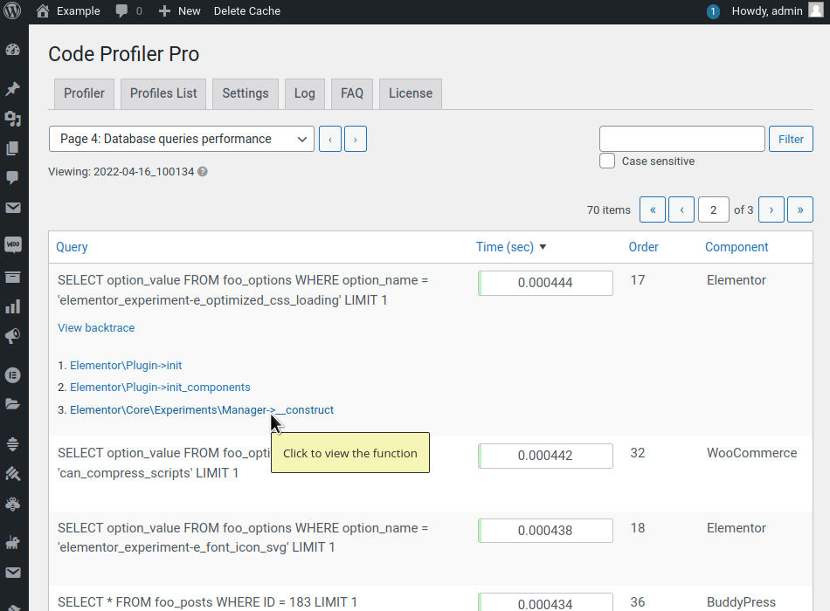830x611 pixels.
Task: Open the Settings tab
Action: (x=246, y=93)
